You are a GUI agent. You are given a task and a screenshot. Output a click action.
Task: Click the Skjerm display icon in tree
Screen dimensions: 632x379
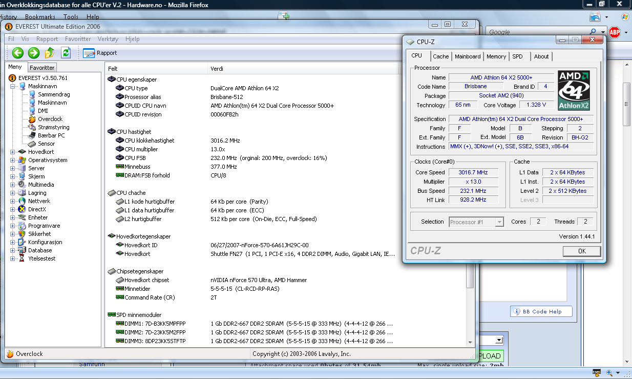(x=23, y=176)
